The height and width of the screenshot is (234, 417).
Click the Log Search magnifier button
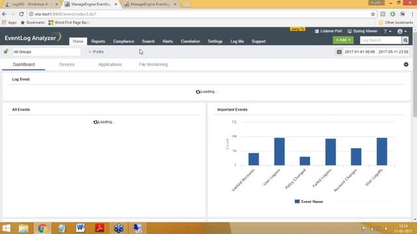(405, 40)
